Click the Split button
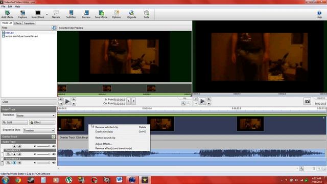The height and width of the screenshot is (184, 327). click(15, 123)
